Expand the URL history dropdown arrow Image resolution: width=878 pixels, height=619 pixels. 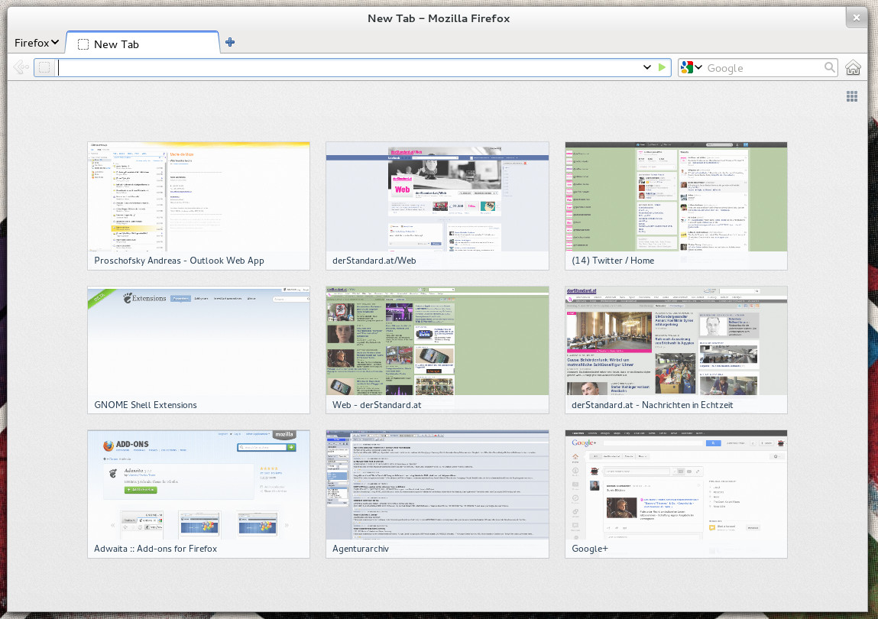[x=646, y=67]
